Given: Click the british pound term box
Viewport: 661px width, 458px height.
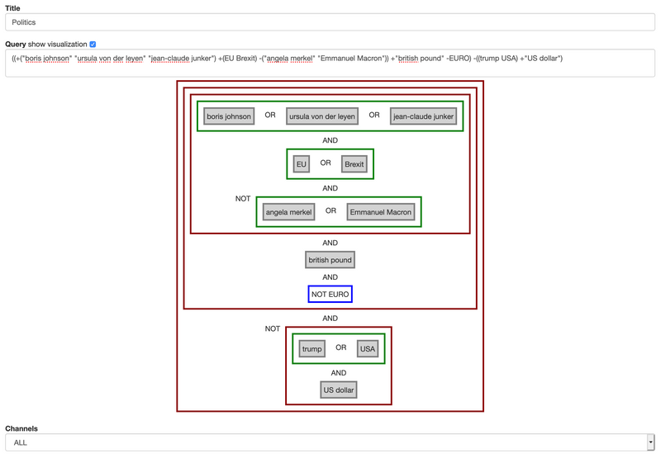Looking at the screenshot, I should coord(330,260).
